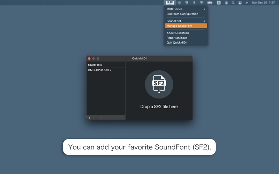Screen dimensions: 279x174
Task: Click the QuickMIDI window title bar
Action: pyautogui.click(x=139, y=58)
